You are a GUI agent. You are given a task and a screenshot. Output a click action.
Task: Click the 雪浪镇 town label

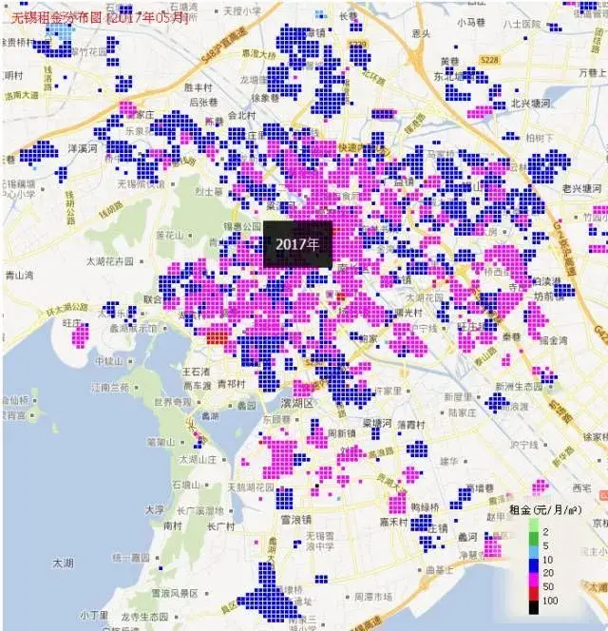295,520
